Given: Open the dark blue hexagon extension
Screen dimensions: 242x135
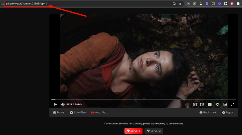Looking at the screenshot, I should click(x=226, y=4).
